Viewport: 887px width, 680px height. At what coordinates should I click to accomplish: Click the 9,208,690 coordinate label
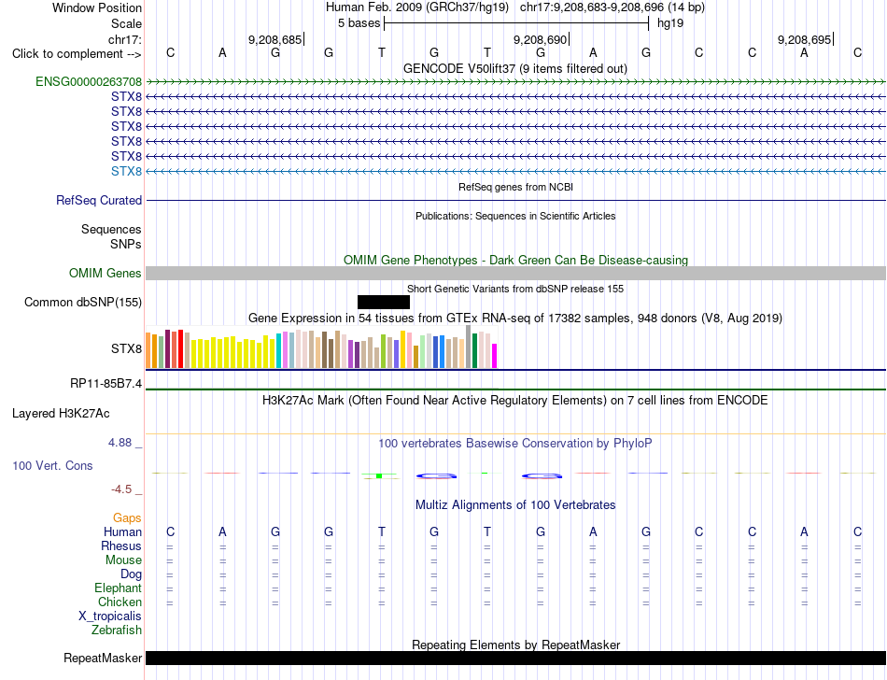pyautogui.click(x=540, y=39)
